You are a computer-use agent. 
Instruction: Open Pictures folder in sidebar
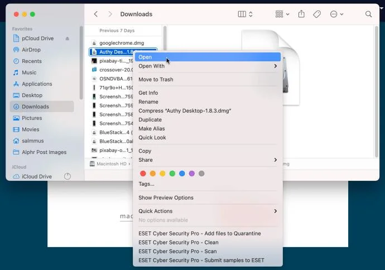[32, 118]
